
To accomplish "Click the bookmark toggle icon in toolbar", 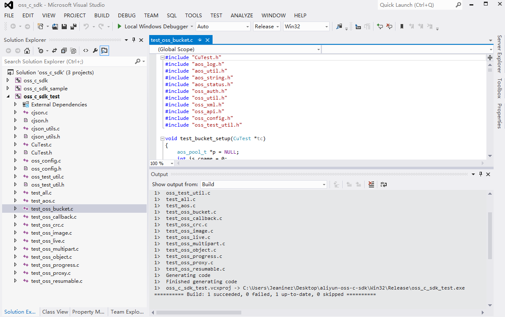I will (x=401, y=27).
